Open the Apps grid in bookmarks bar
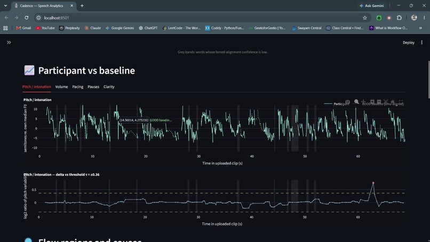The image size is (430, 242). (x=5, y=28)
